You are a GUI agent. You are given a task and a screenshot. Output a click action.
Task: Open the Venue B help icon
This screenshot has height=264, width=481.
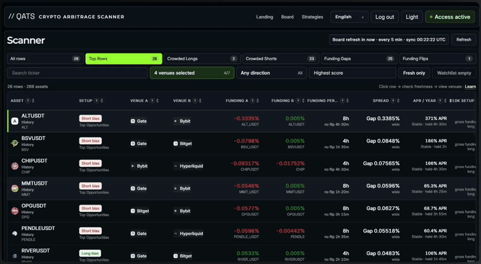tap(195, 101)
